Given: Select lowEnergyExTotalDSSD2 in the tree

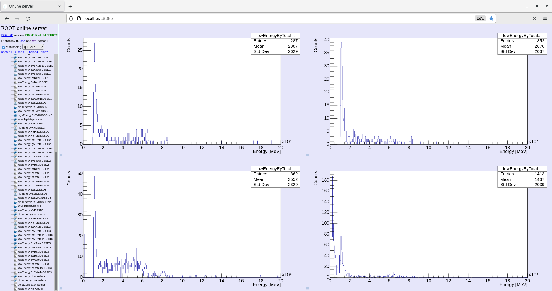Looking at the screenshot, I should (33, 169).
